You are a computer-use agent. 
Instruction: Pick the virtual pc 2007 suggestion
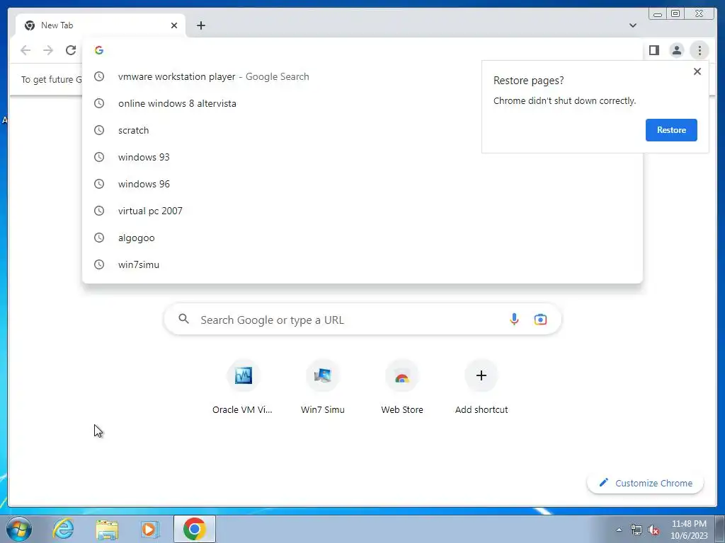tap(362, 211)
